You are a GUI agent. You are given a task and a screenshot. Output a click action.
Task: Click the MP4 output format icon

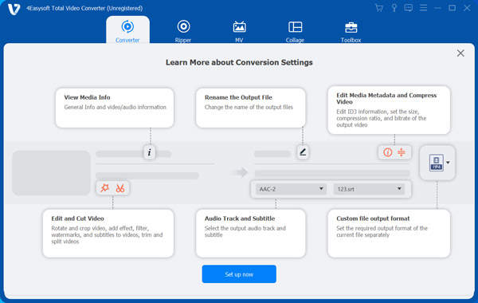(437, 163)
